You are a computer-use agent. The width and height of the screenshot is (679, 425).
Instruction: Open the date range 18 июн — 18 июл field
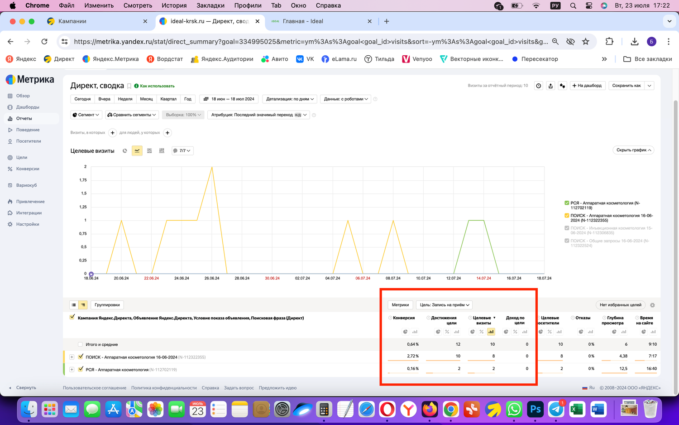229,99
